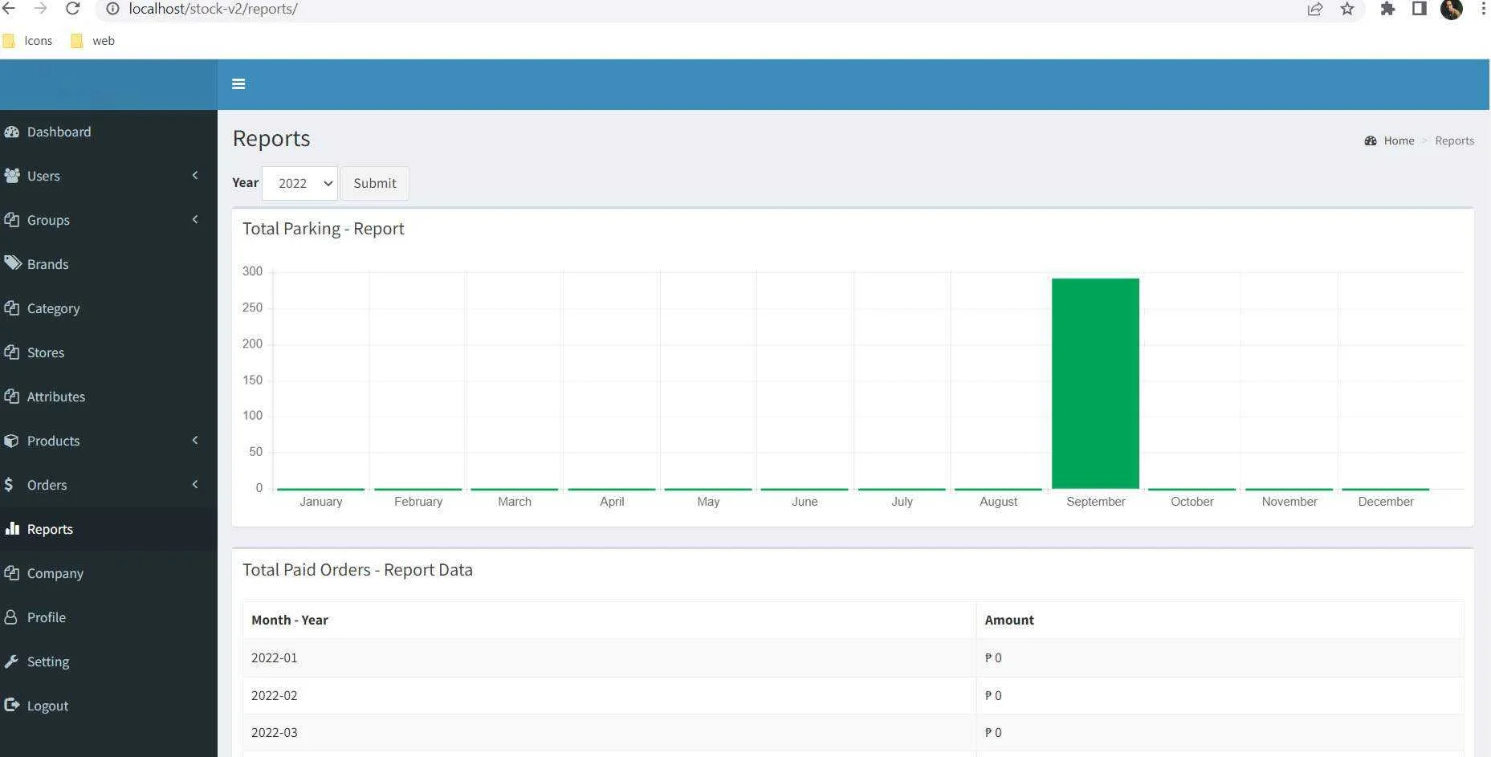The height and width of the screenshot is (757, 1491).
Task: Submit the selected year
Action: pos(375,183)
